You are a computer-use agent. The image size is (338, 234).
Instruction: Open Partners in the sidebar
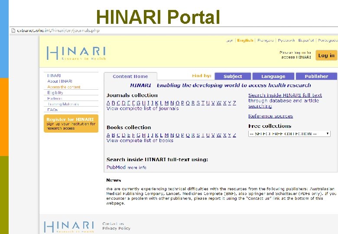(55, 98)
